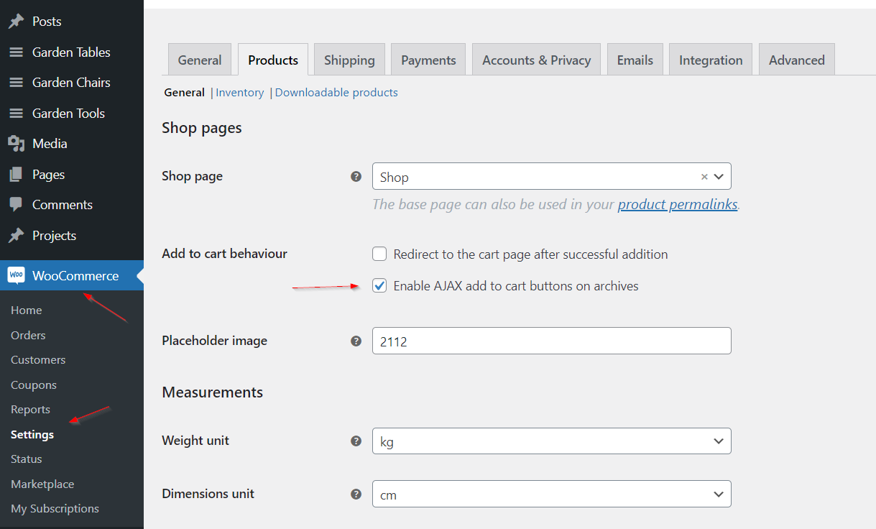This screenshot has height=529, width=876.
Task: Clear the Shop page selection with x
Action: (704, 177)
